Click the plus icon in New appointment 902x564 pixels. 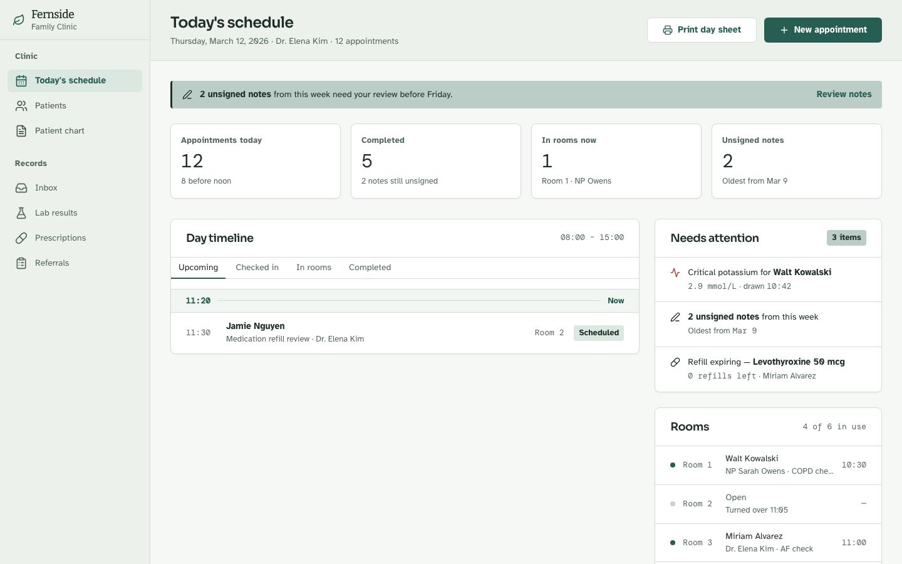[x=784, y=30]
